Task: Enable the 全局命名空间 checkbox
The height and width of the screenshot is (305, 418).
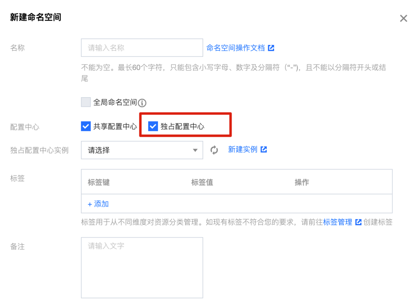Action: pyautogui.click(x=86, y=102)
